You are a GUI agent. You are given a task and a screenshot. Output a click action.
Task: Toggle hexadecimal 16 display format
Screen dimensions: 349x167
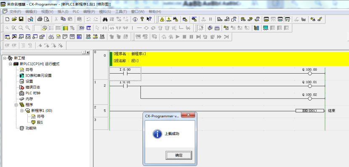click(x=102, y=37)
